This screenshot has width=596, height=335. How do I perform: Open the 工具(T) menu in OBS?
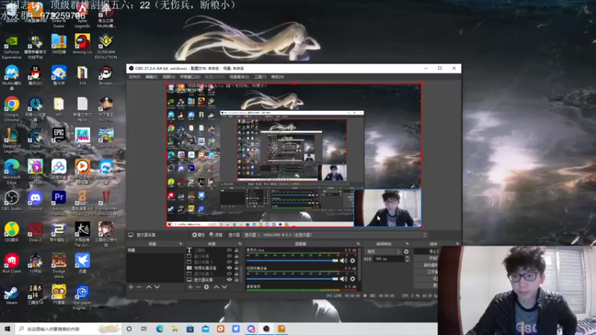[260, 77]
